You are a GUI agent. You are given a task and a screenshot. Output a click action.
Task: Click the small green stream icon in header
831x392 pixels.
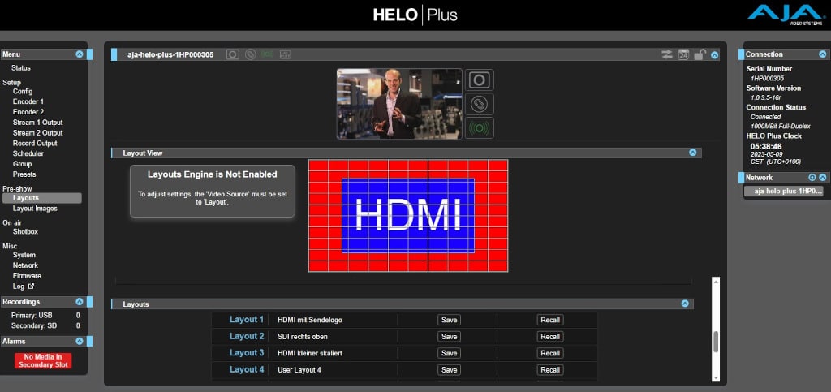point(268,54)
